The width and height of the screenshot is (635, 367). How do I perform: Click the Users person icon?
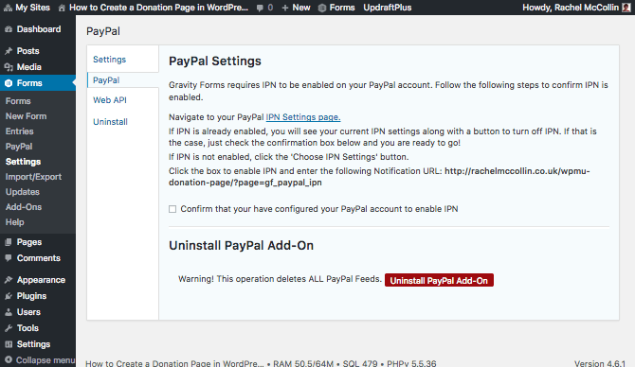coord(9,312)
